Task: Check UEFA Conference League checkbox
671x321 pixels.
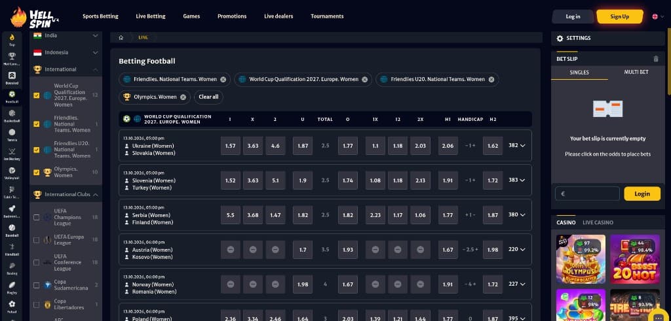Action: click(x=37, y=263)
